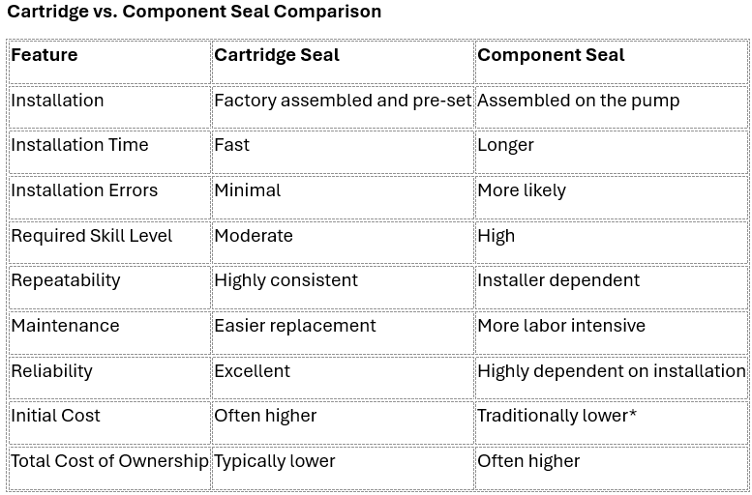Viewport: 752px width, 495px height.
Task: Click the 'Longer' cell
Action: (611, 152)
